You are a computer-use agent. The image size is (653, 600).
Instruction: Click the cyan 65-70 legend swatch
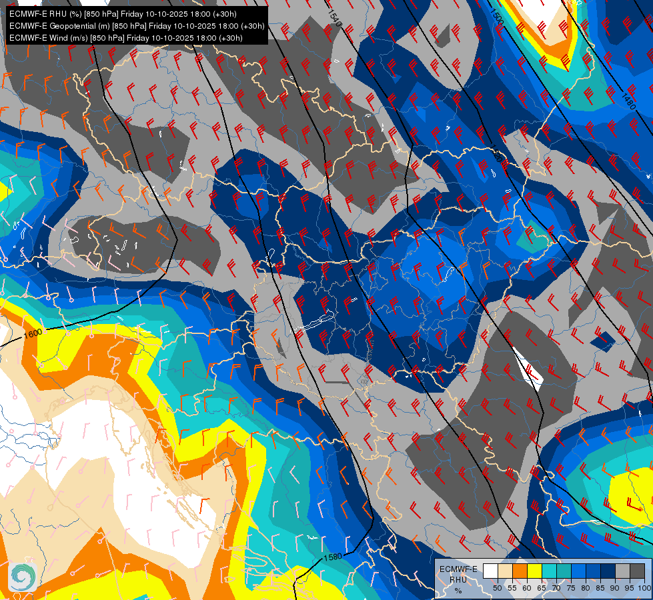tap(550, 571)
